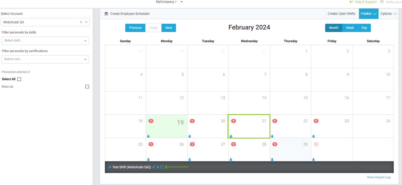Open the Select cert dropdown
Image resolution: width=402 pixels, height=185 pixels.
(x=45, y=59)
